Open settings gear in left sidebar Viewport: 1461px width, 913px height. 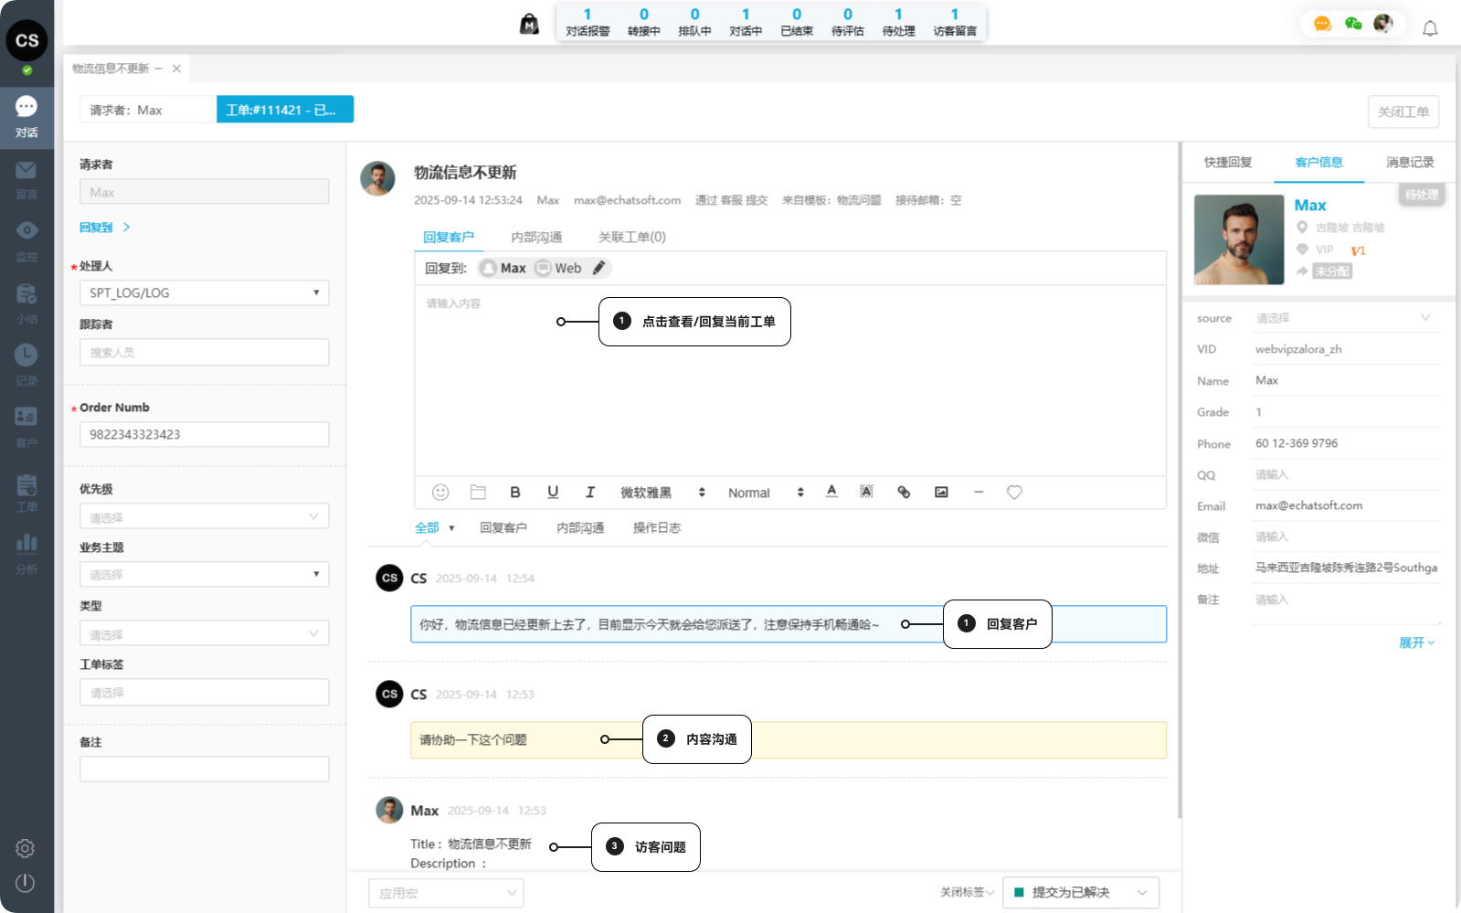click(x=26, y=848)
